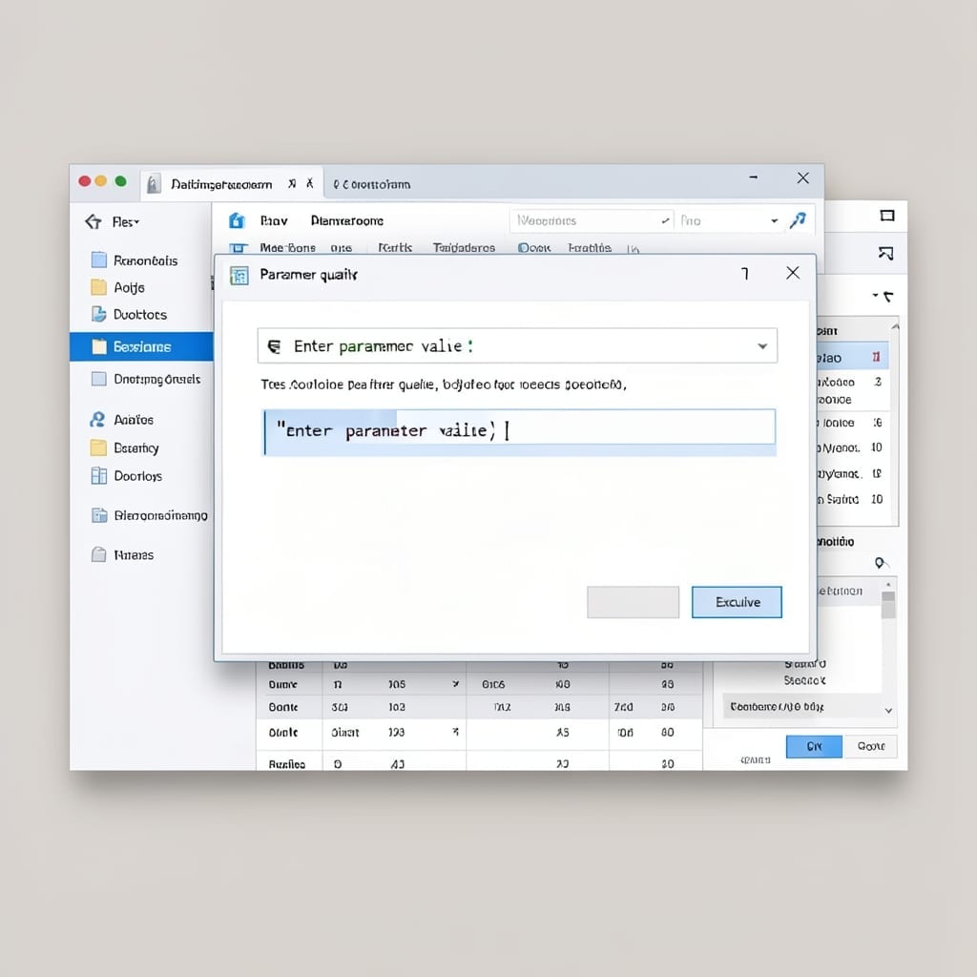The image size is (977, 977).
Task: Click the Blenooredinamo icon
Action: point(98,515)
